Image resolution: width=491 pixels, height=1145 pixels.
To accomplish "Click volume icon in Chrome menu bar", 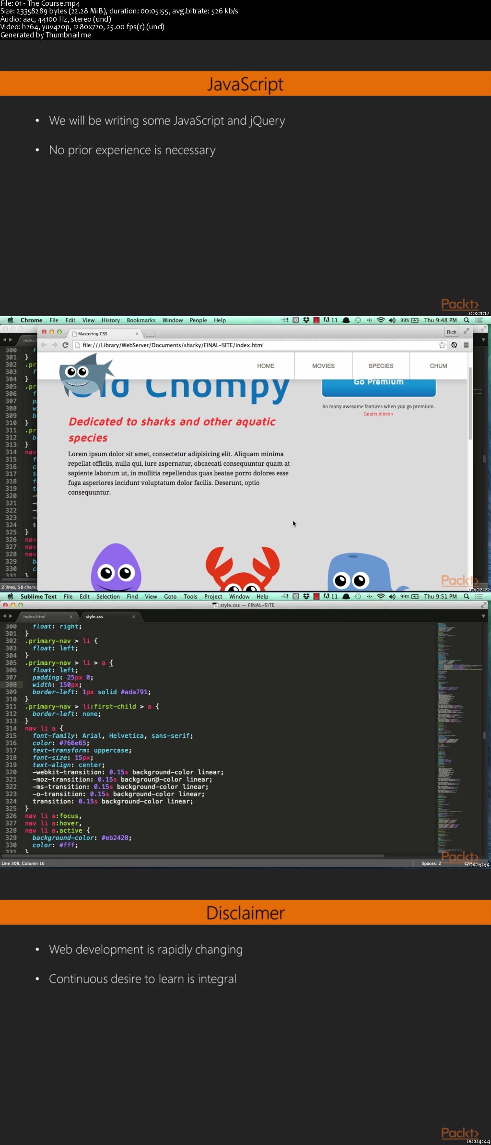I will [x=392, y=320].
